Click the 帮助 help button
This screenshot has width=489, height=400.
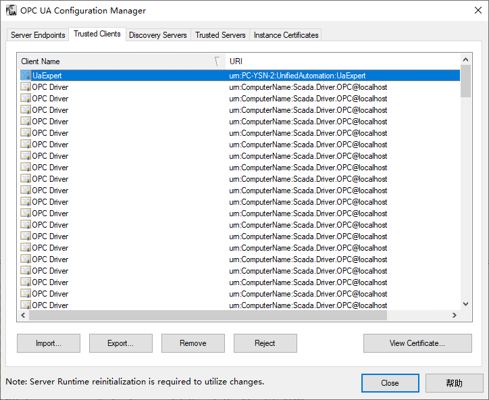[454, 383]
